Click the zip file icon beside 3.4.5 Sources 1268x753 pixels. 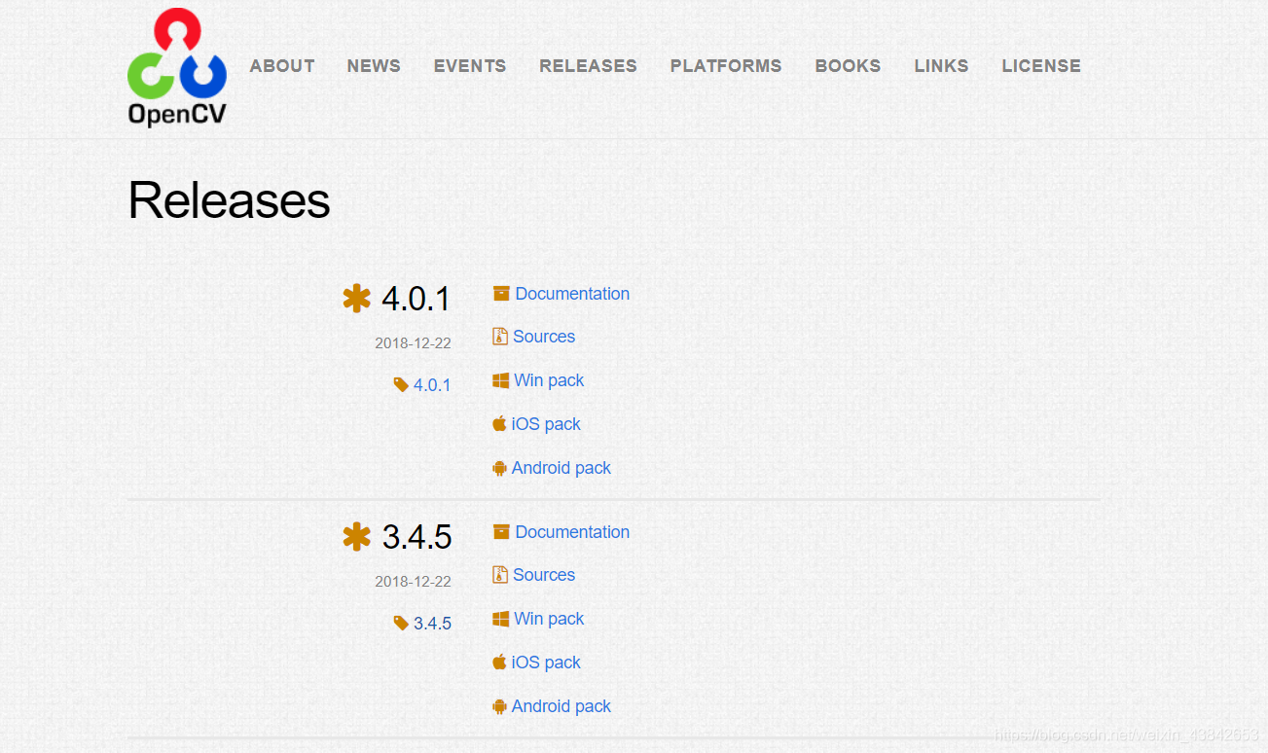(x=500, y=575)
